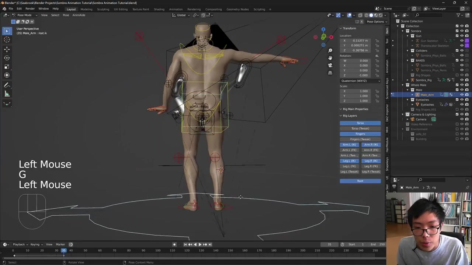Select the Rotate tool in left toolbar

coord(7,58)
